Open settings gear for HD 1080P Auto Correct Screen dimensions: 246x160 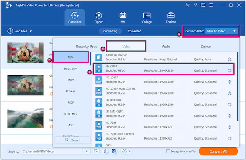[x=229, y=93]
